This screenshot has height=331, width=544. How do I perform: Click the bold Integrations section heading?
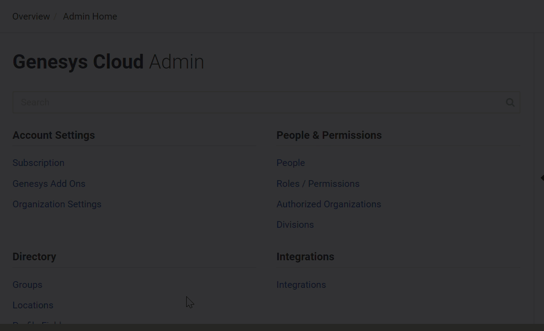(305, 257)
